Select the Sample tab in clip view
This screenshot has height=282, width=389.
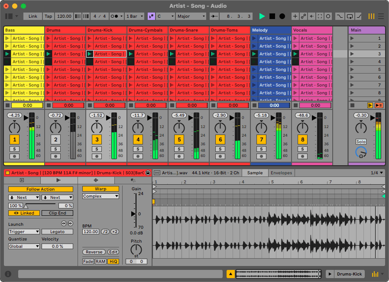pyautogui.click(x=255, y=172)
